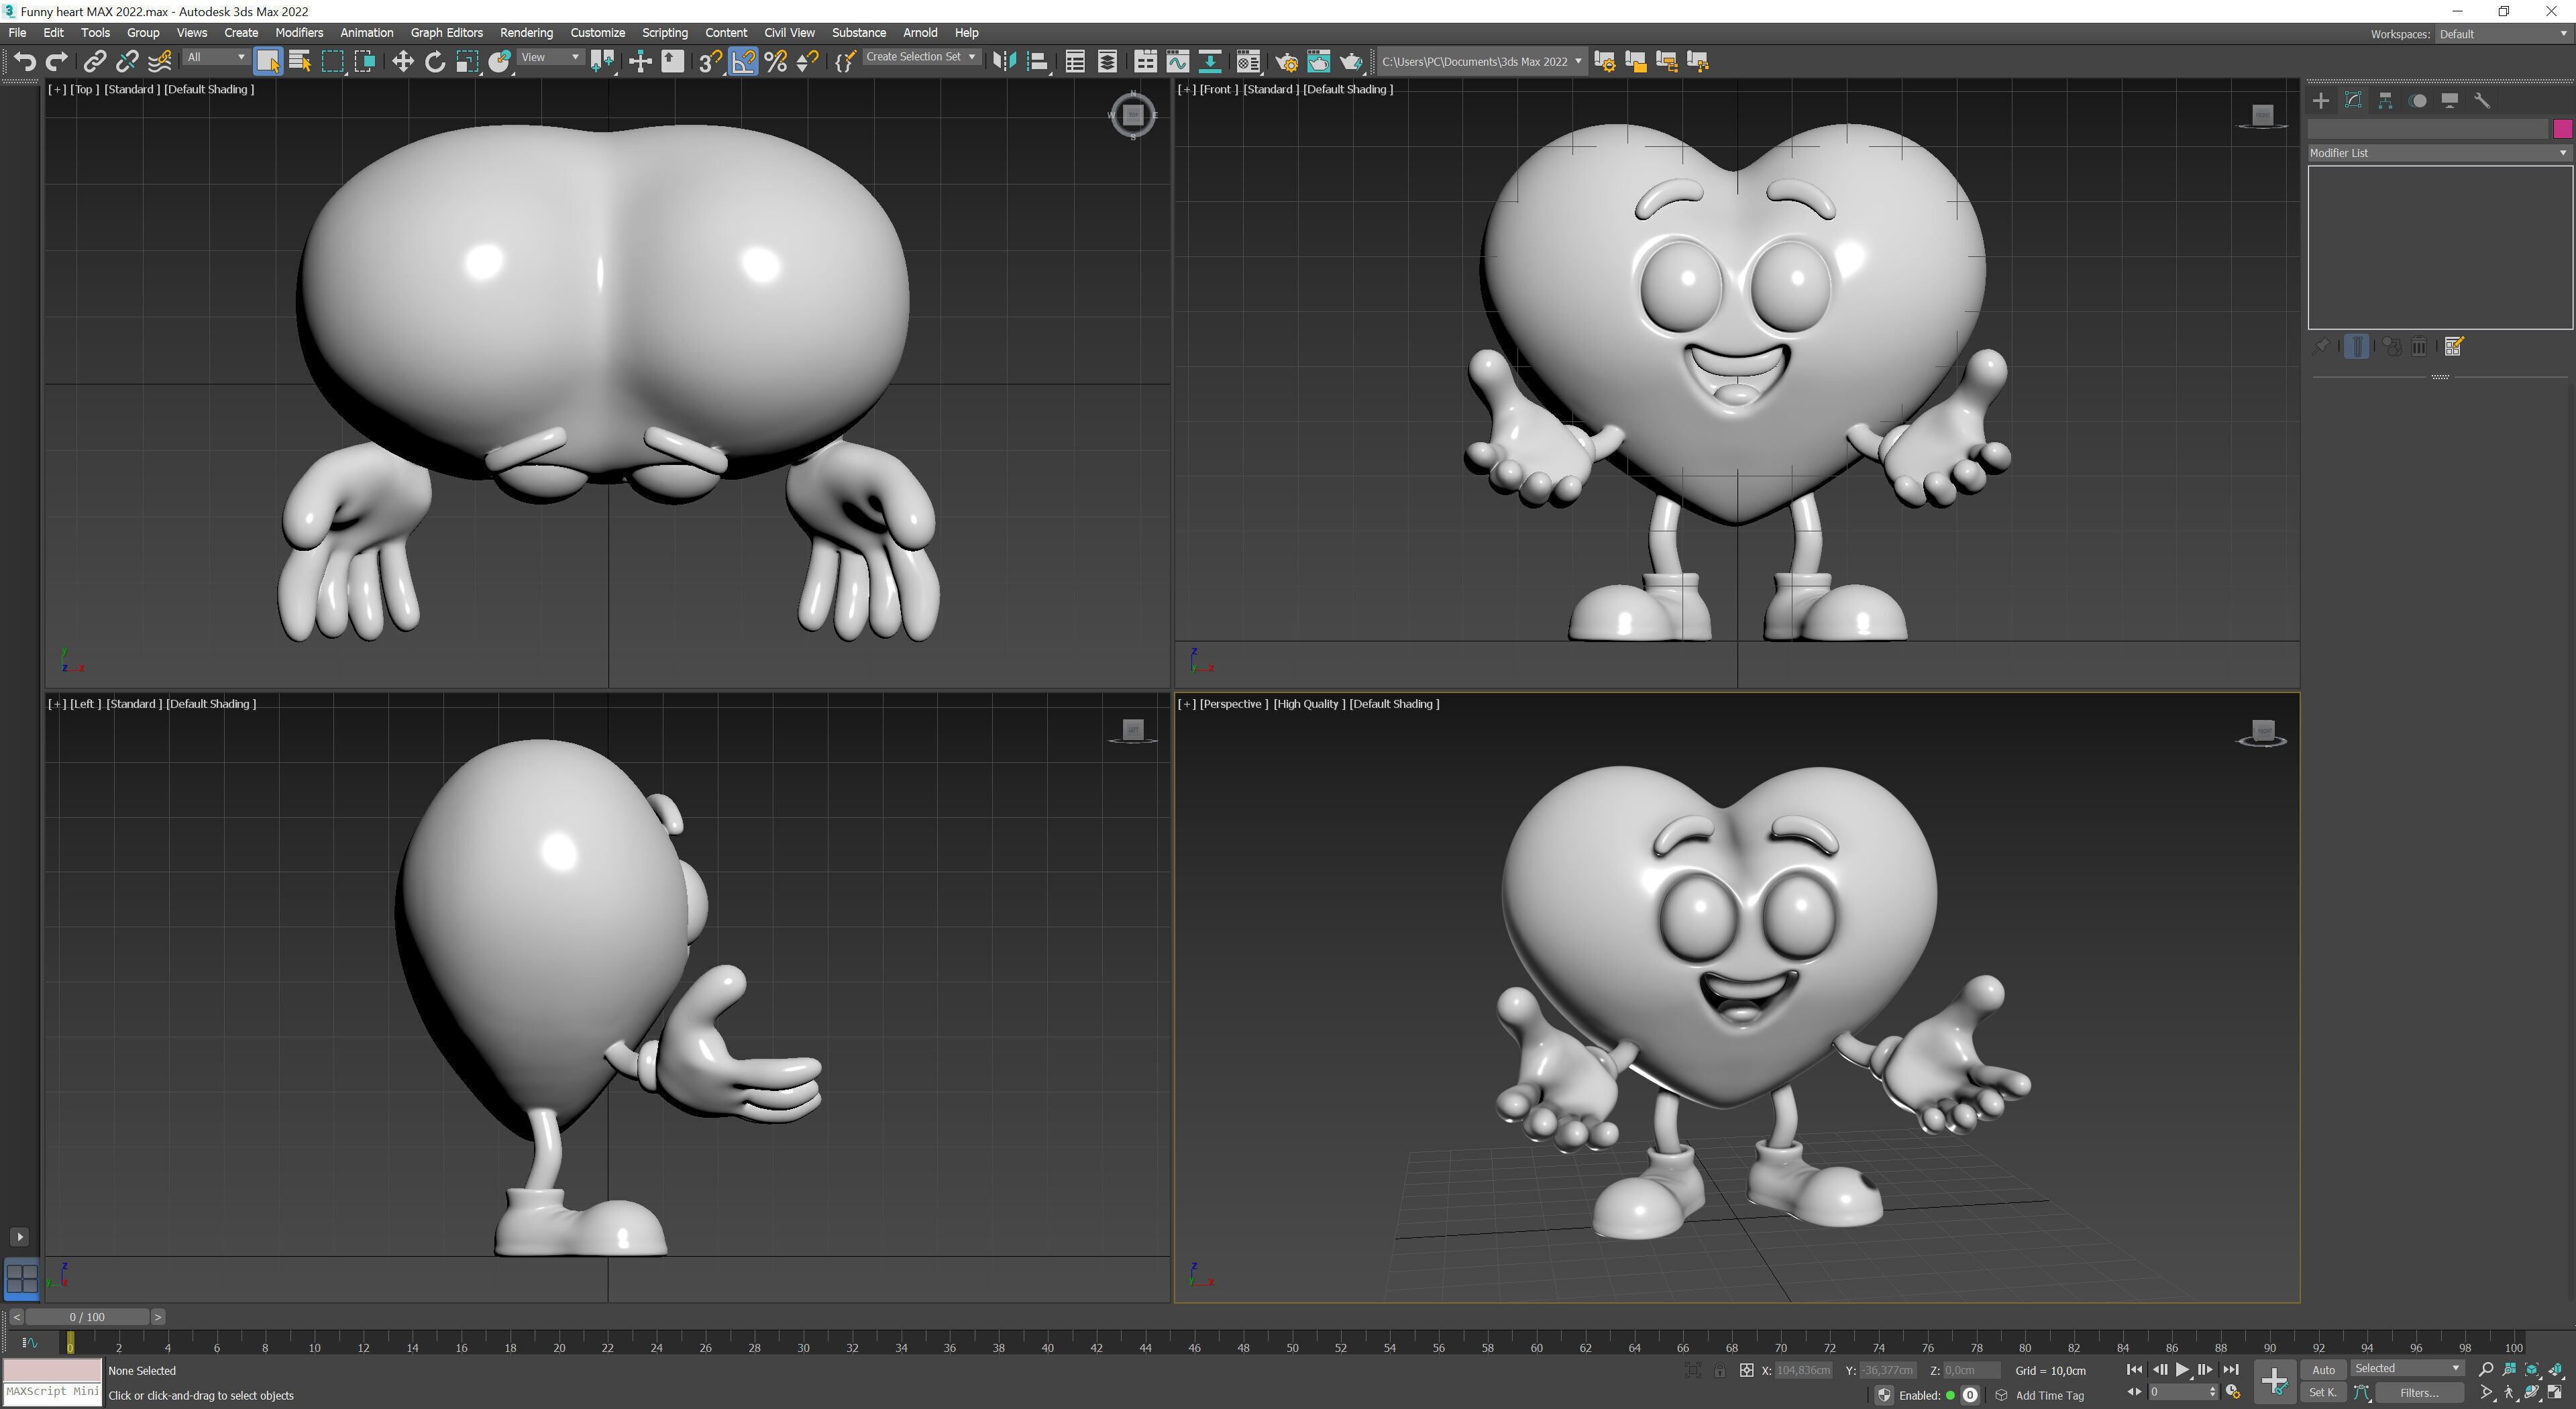
Task: Toggle Percent Snap button
Action: click(775, 62)
